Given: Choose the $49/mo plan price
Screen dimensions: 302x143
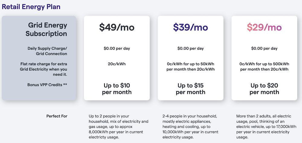Looking at the screenshot, I should tap(117, 27).
